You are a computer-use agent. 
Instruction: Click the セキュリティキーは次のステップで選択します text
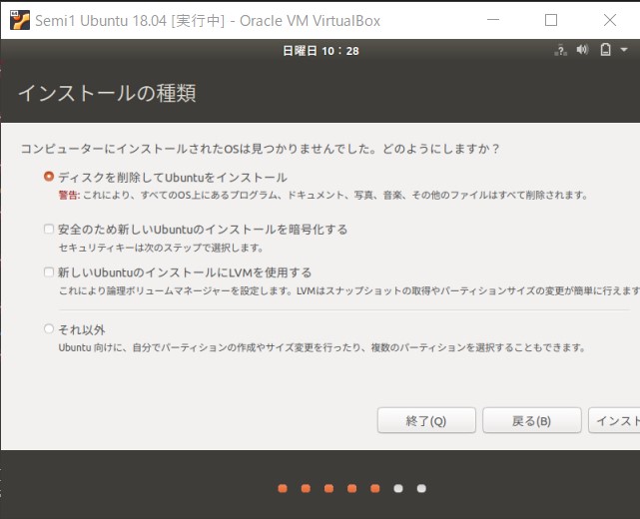coord(161,248)
